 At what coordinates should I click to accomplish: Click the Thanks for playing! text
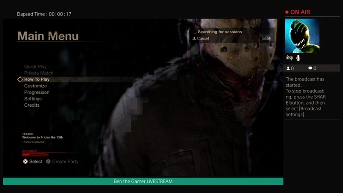[x=33, y=142]
